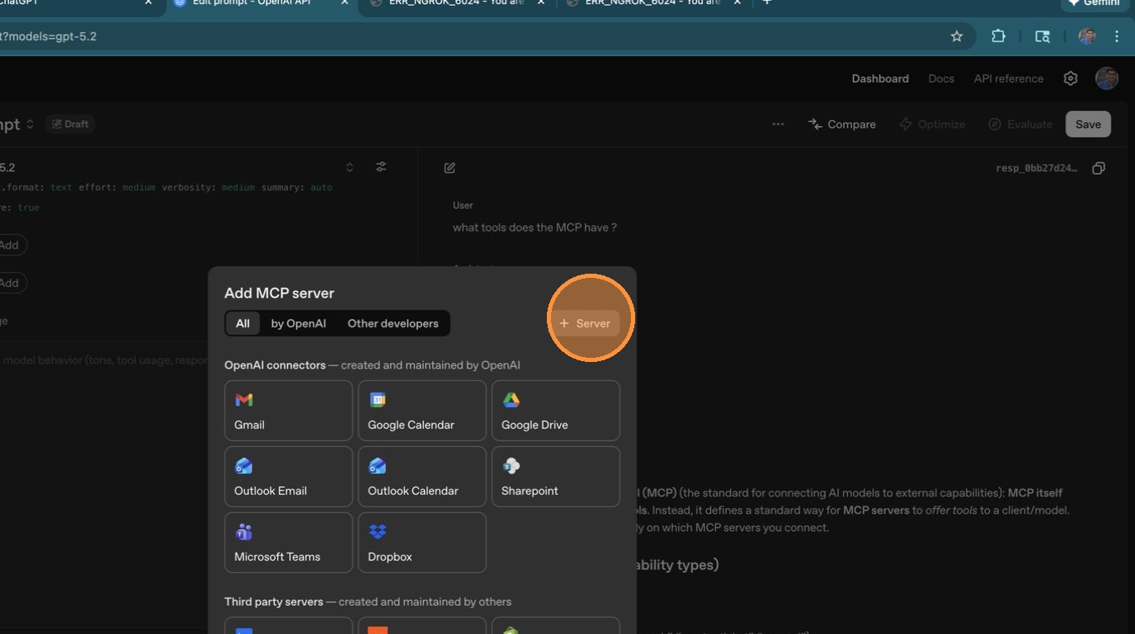Save the prompt
Viewport: 1135px width, 634px height.
tap(1088, 124)
